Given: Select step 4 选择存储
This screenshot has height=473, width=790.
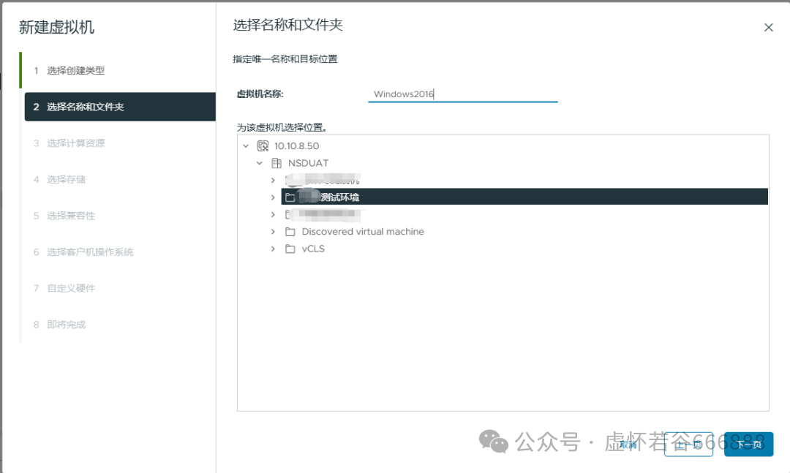Looking at the screenshot, I should tap(118, 179).
